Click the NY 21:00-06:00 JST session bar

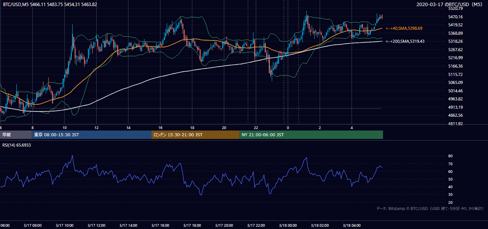[x=311, y=135]
